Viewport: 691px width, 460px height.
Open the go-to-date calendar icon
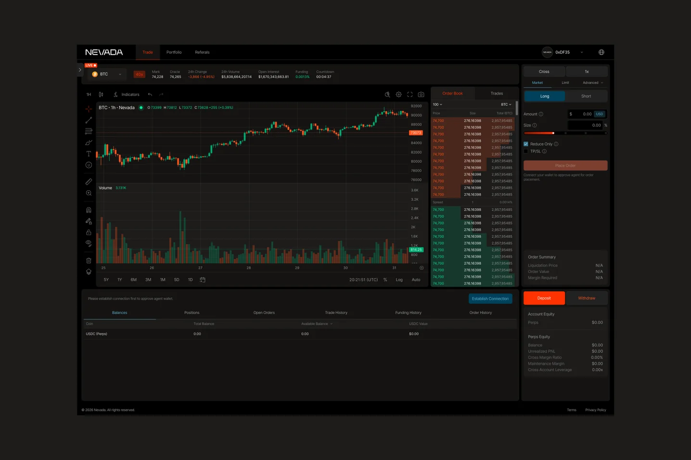tap(203, 280)
